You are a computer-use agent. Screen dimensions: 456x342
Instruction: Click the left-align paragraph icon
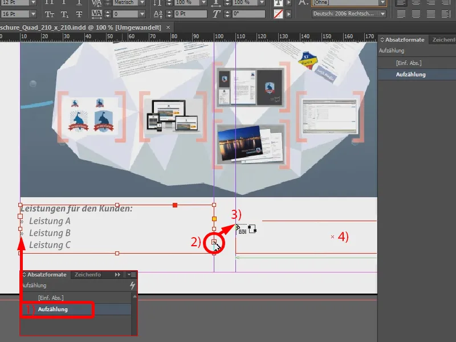[x=401, y=3]
